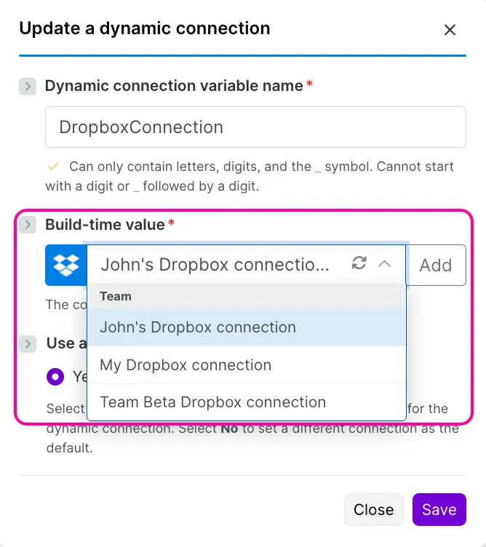Viewport: 486px width, 547px height.
Task: Click the Update a dynamic connection title
Action: 145,28
